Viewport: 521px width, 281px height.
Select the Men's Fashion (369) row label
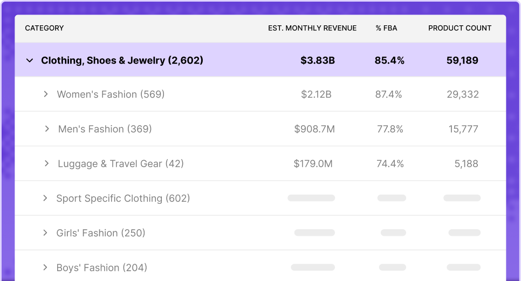(105, 129)
